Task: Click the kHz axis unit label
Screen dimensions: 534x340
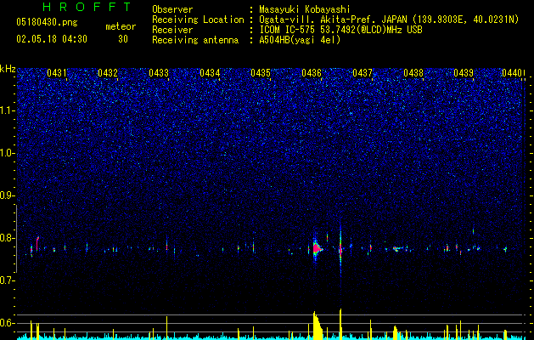Action: coord(8,69)
